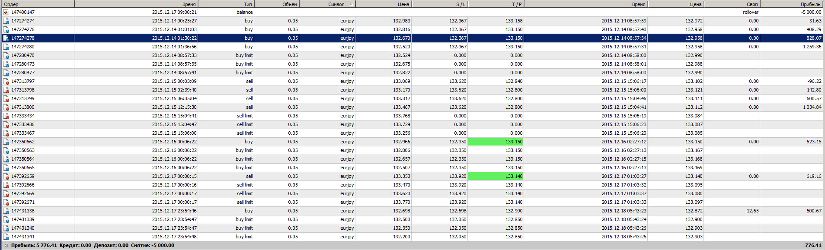The image size is (825, 250).
Task: Click the profit value 523.15
Action: [x=814, y=142]
